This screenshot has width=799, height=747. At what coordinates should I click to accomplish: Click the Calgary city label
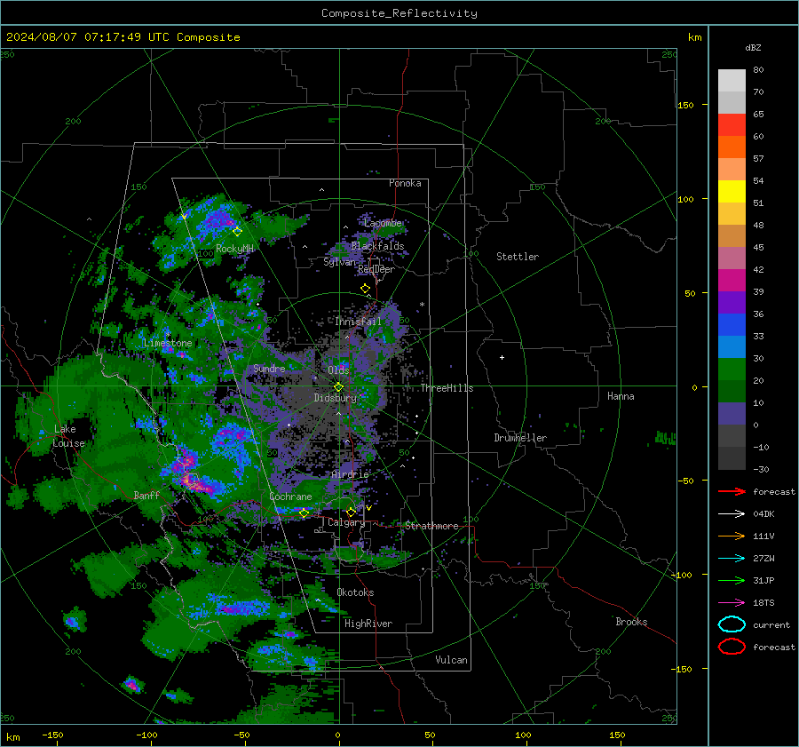[x=346, y=522]
